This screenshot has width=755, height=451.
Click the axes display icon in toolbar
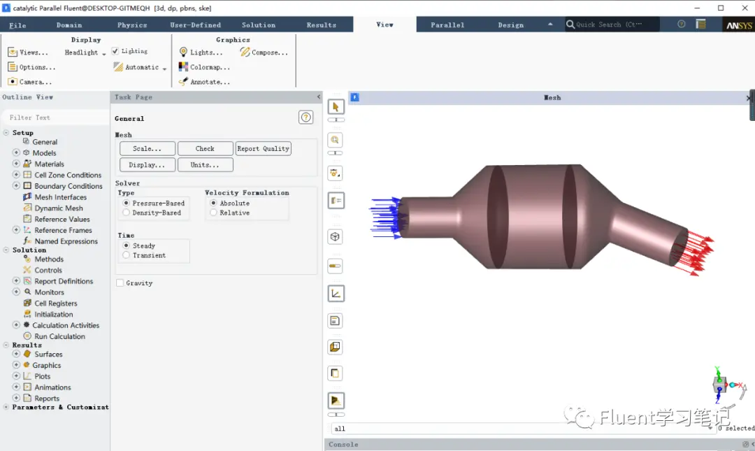[336, 294]
